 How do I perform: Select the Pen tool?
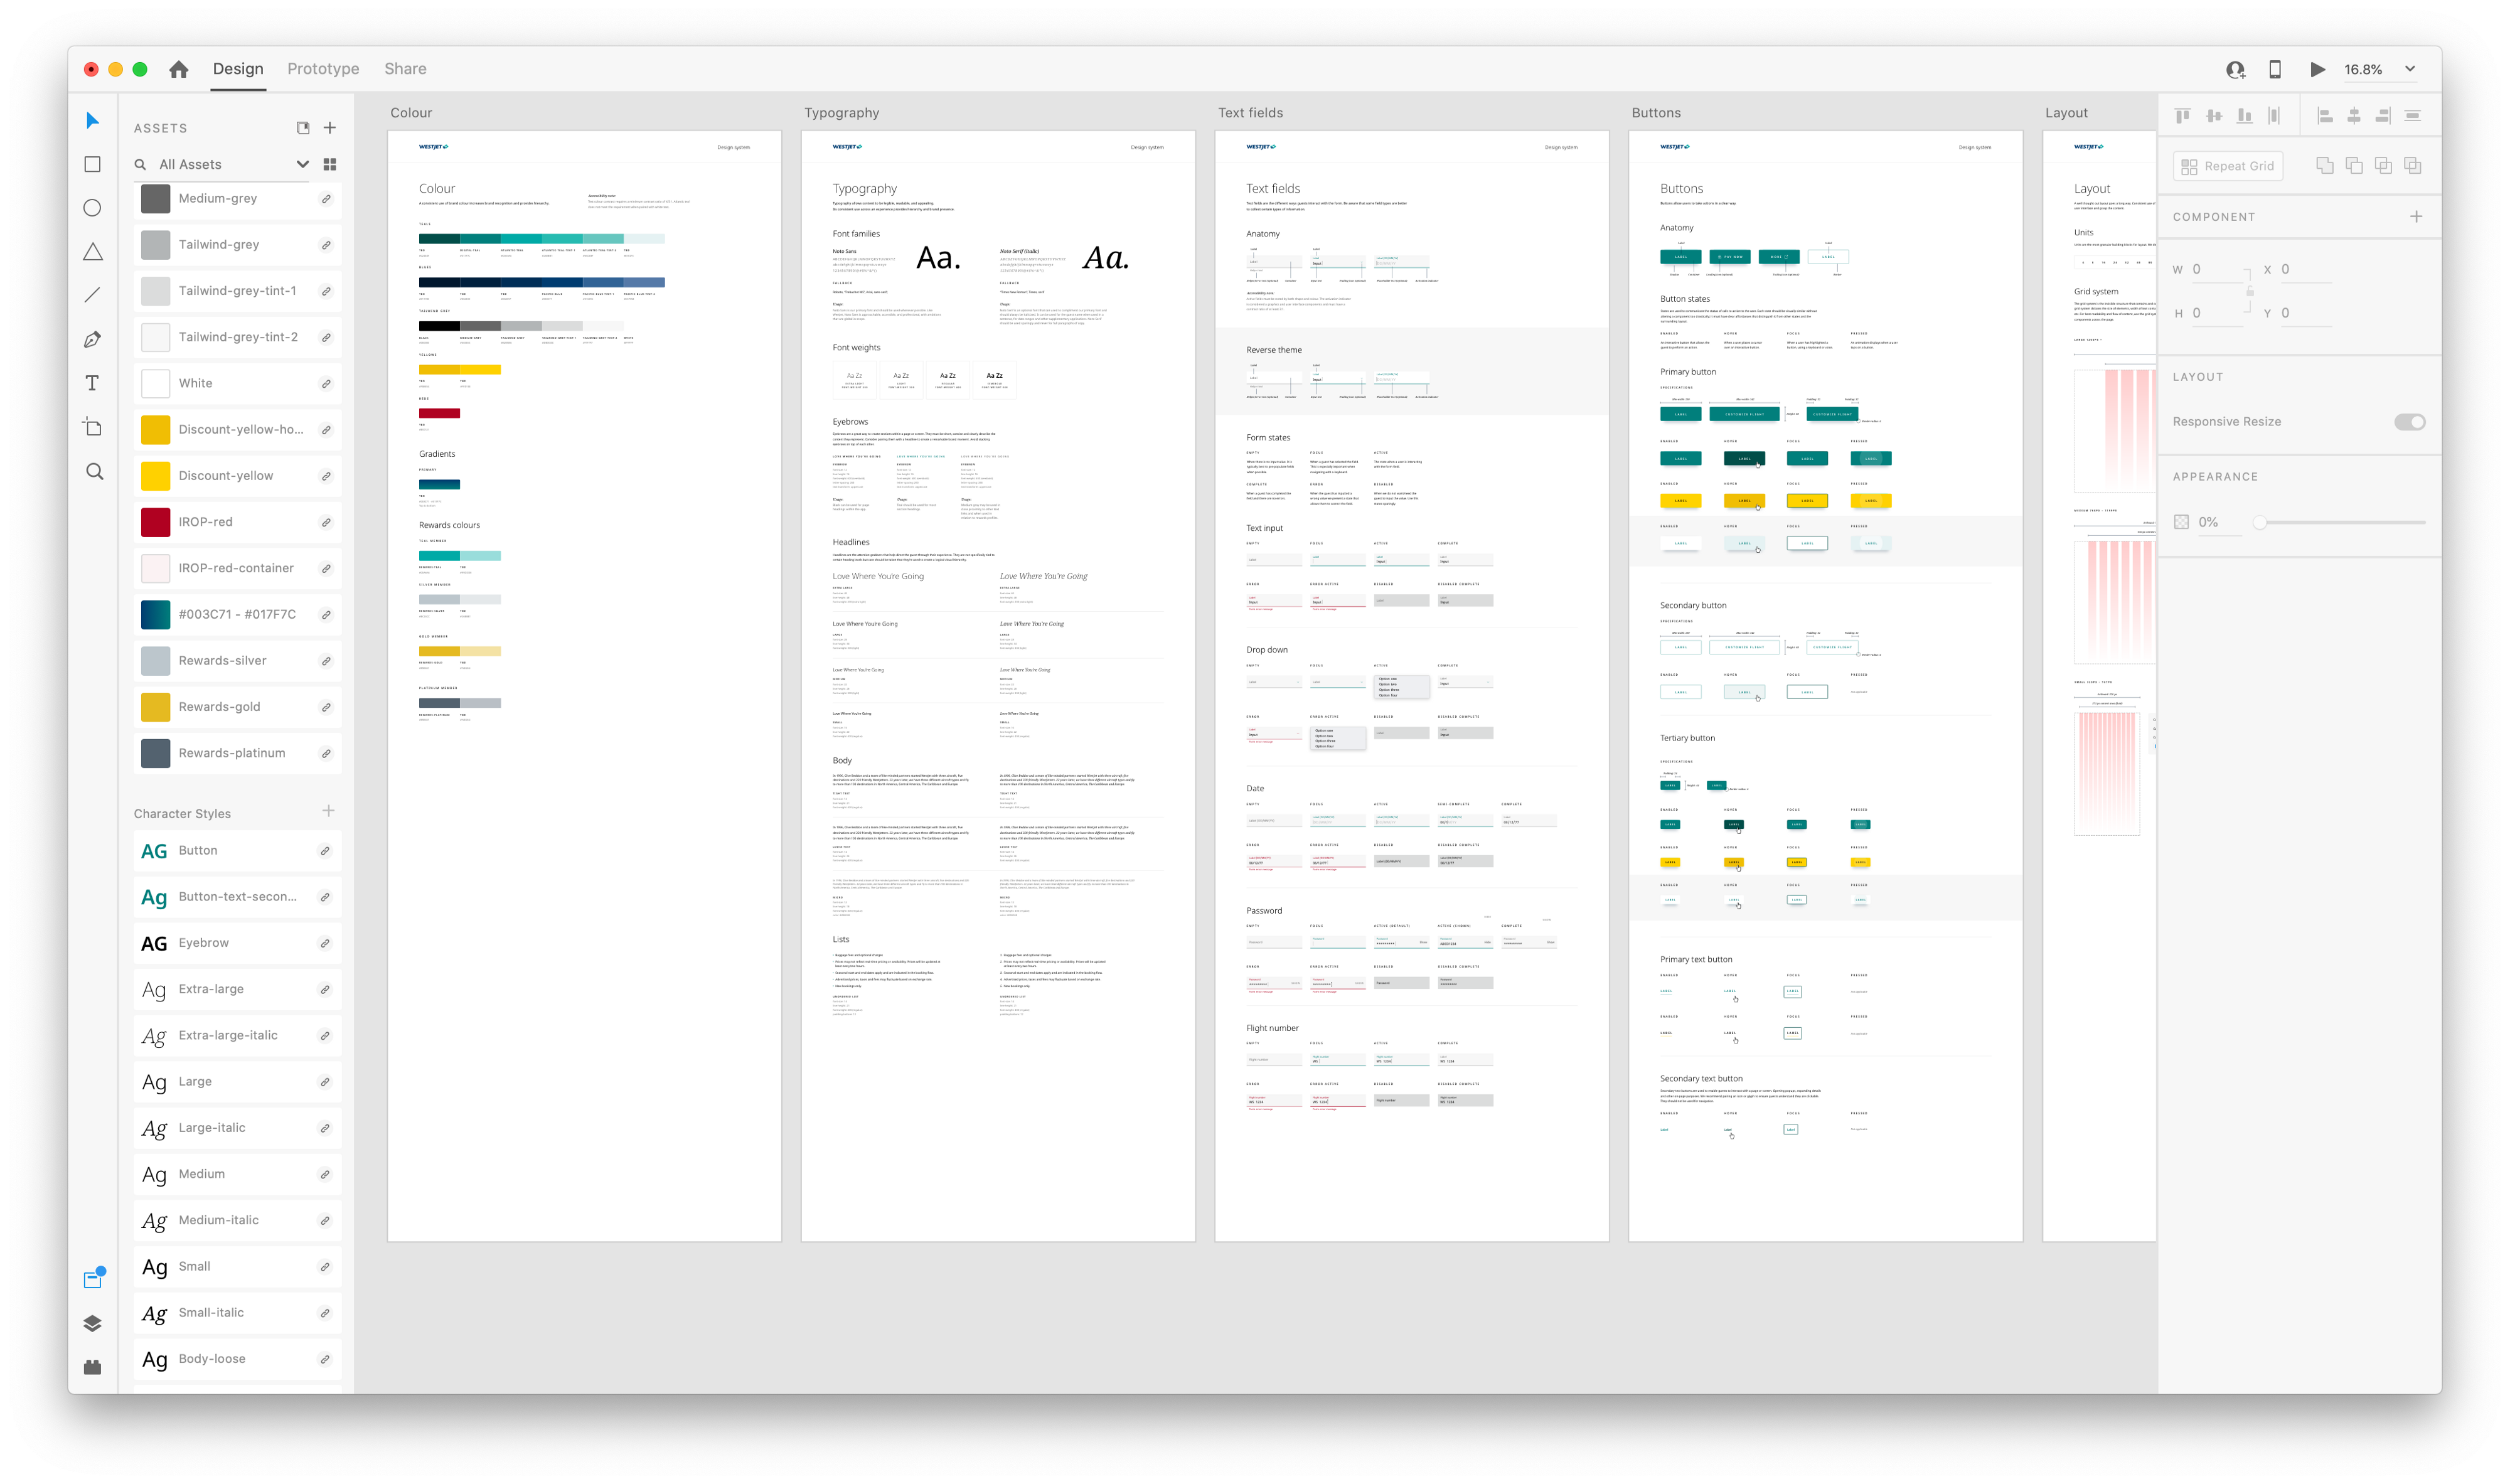tap(92, 339)
